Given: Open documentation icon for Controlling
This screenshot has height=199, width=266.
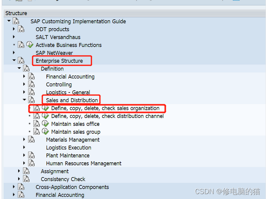Looking at the screenshot, I should tap(31, 84).
